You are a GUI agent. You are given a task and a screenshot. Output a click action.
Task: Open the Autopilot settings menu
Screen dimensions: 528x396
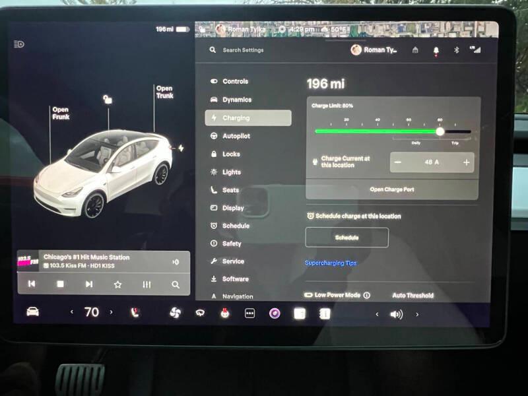236,136
